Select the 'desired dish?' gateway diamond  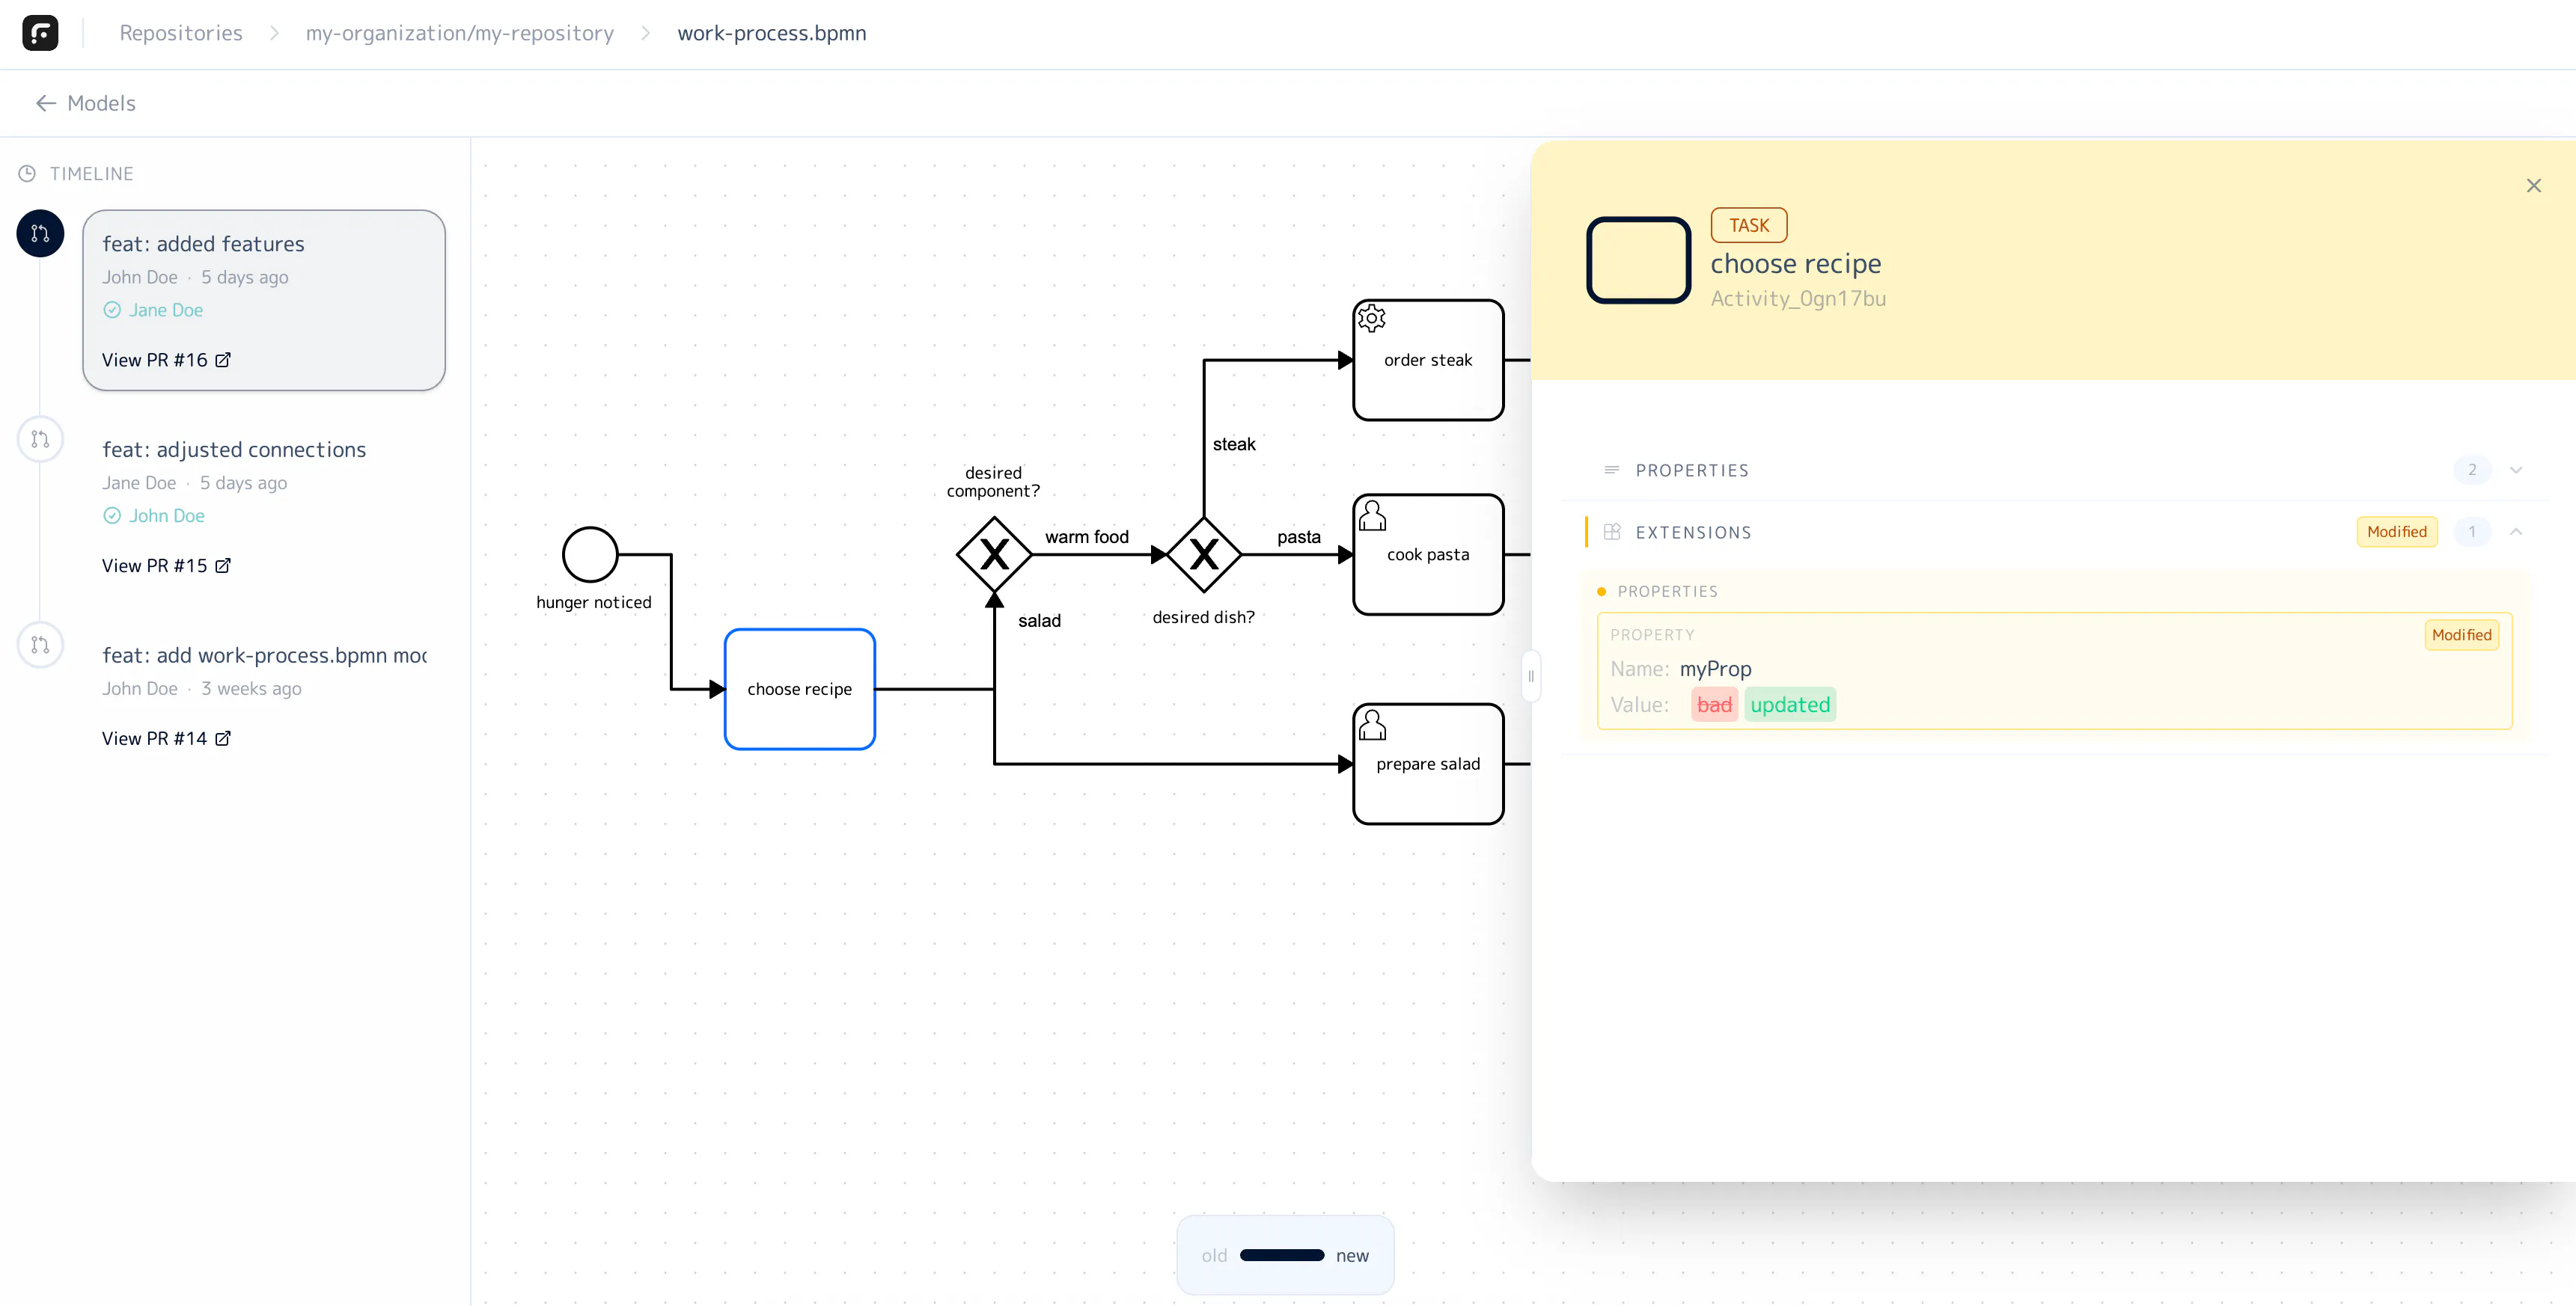[1204, 554]
